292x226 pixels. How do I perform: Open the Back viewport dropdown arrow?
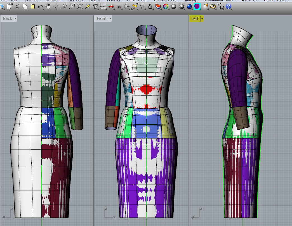tap(15, 18)
